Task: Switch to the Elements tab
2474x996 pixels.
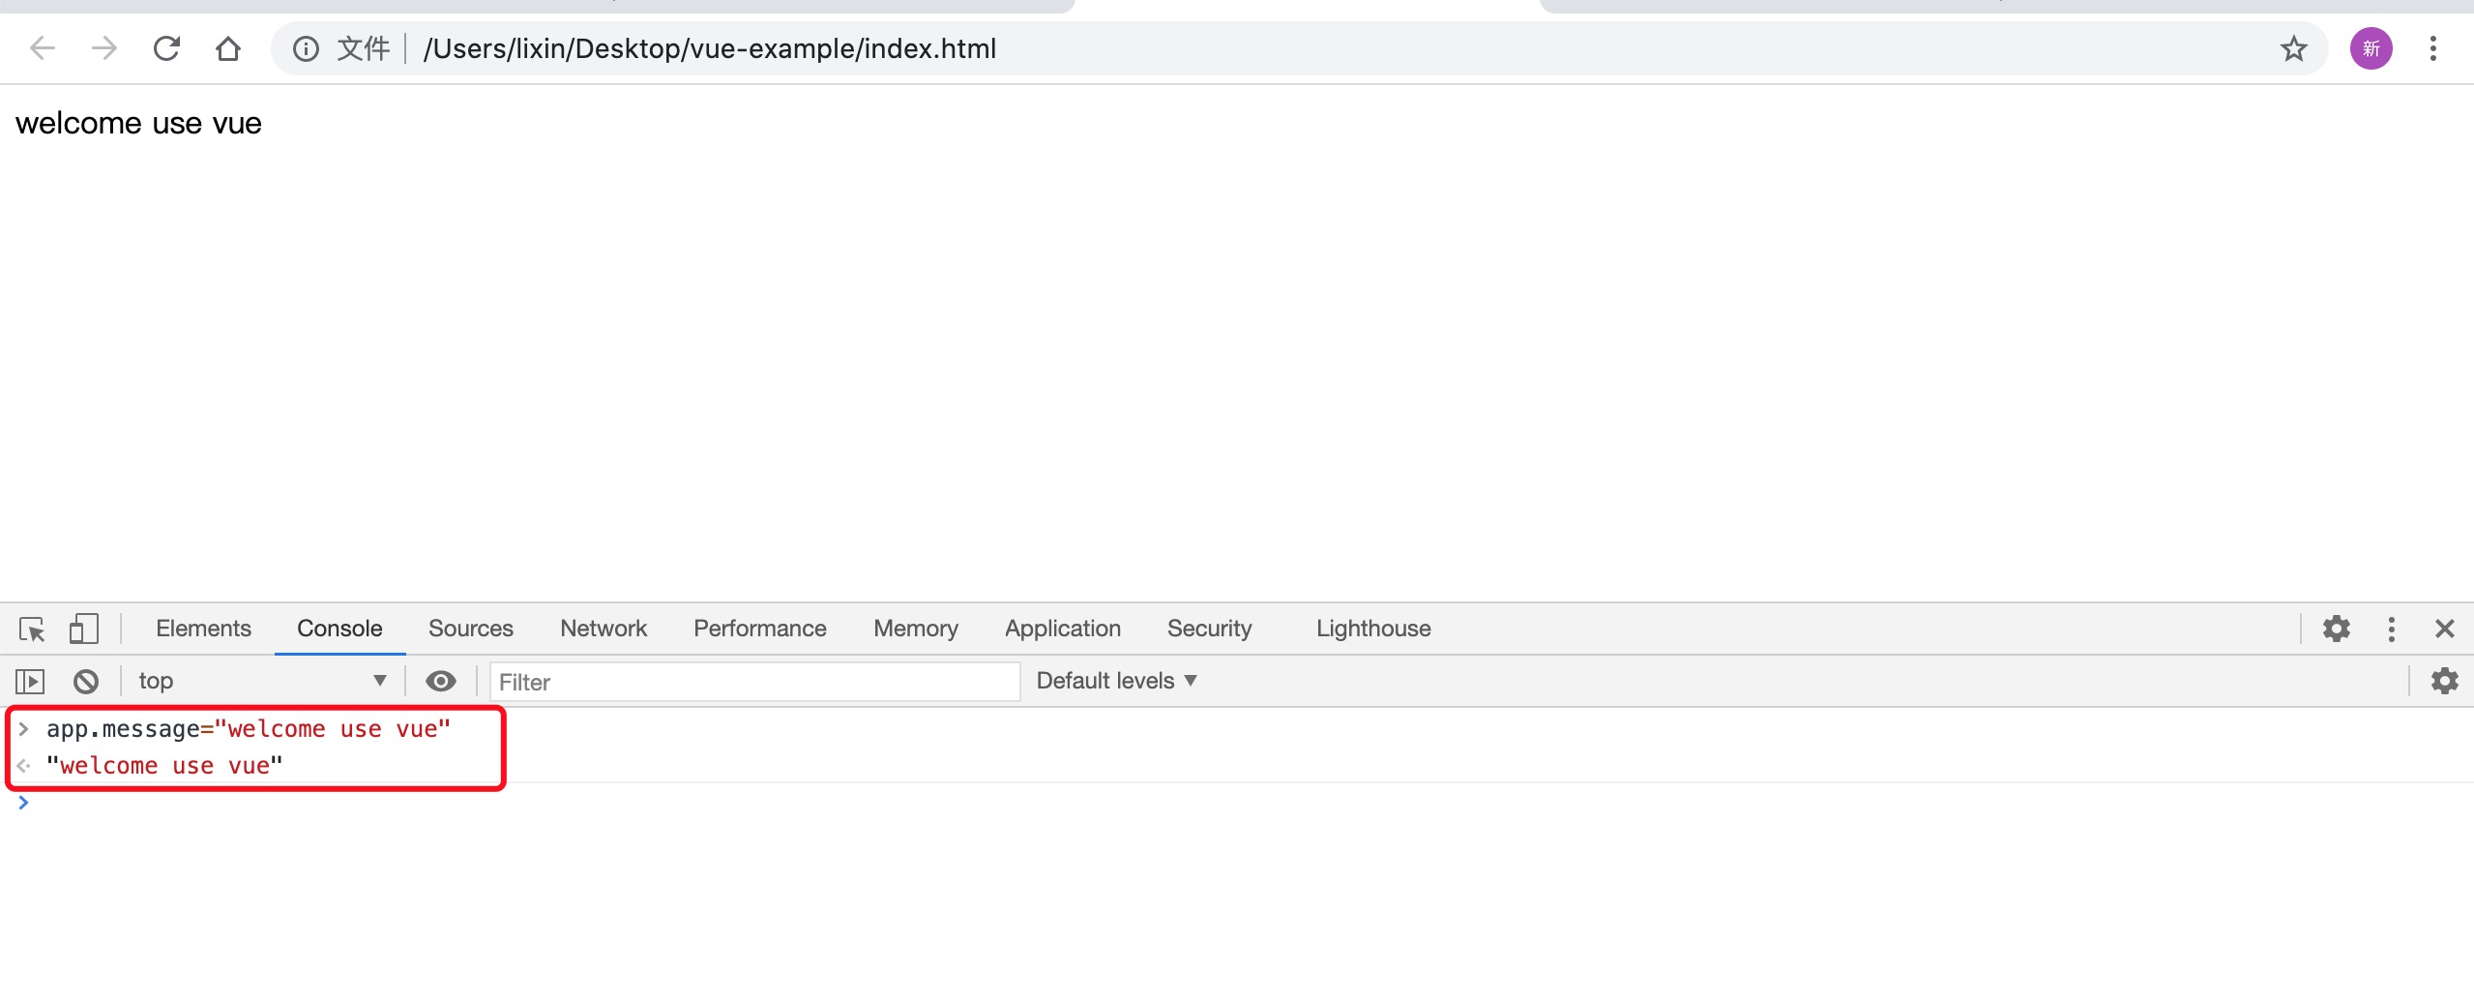Action: tap(203, 629)
